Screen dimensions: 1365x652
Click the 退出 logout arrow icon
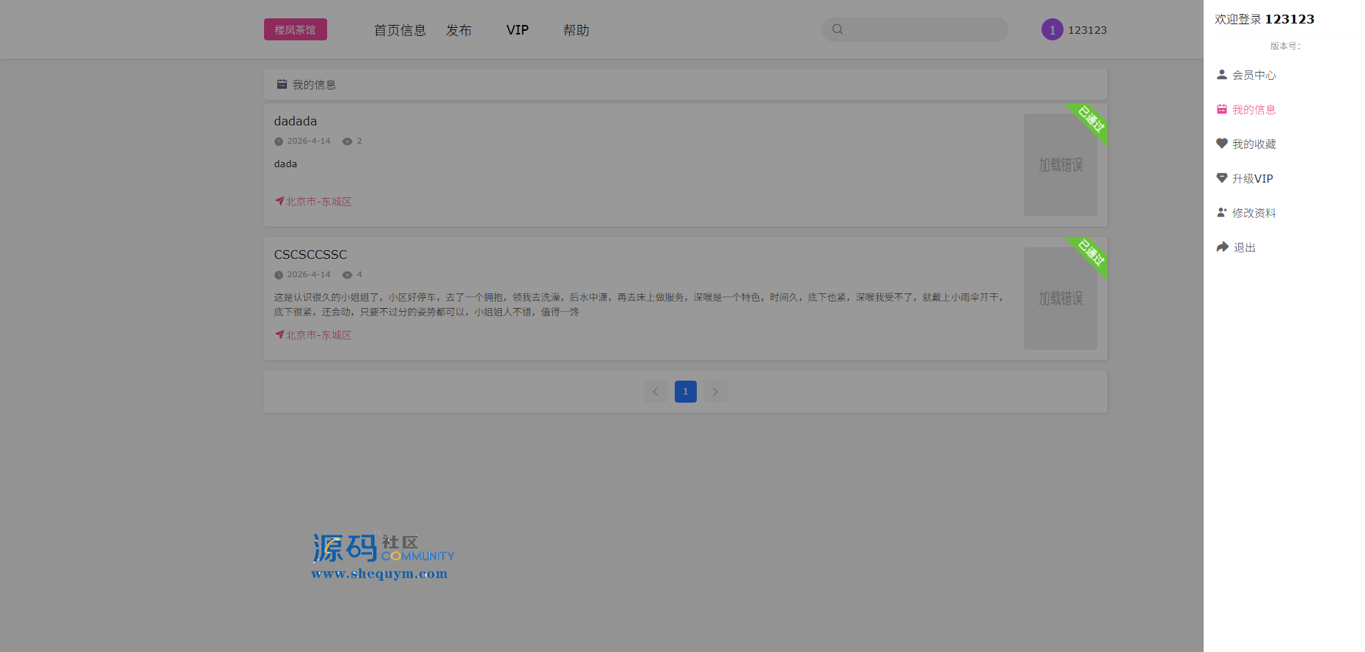pos(1222,247)
